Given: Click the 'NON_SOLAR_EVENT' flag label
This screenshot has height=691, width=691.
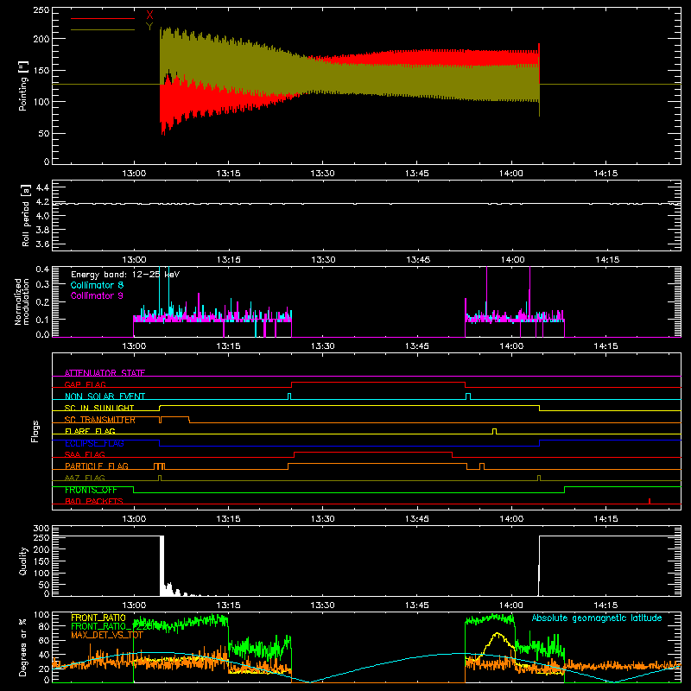Looking at the screenshot, I should coord(105,396).
